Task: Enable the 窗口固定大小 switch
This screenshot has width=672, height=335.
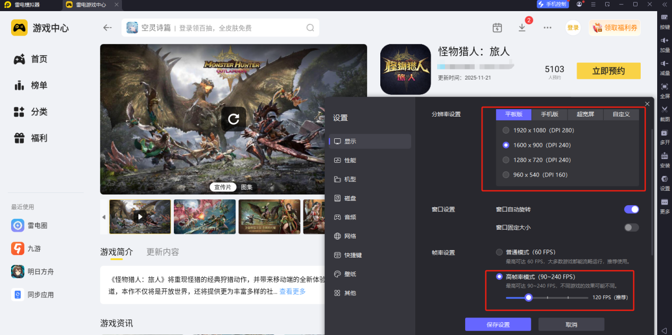Action: 631,227
